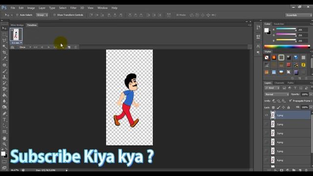
Task: Select the Eyedropper tool
Action: tap(4, 59)
